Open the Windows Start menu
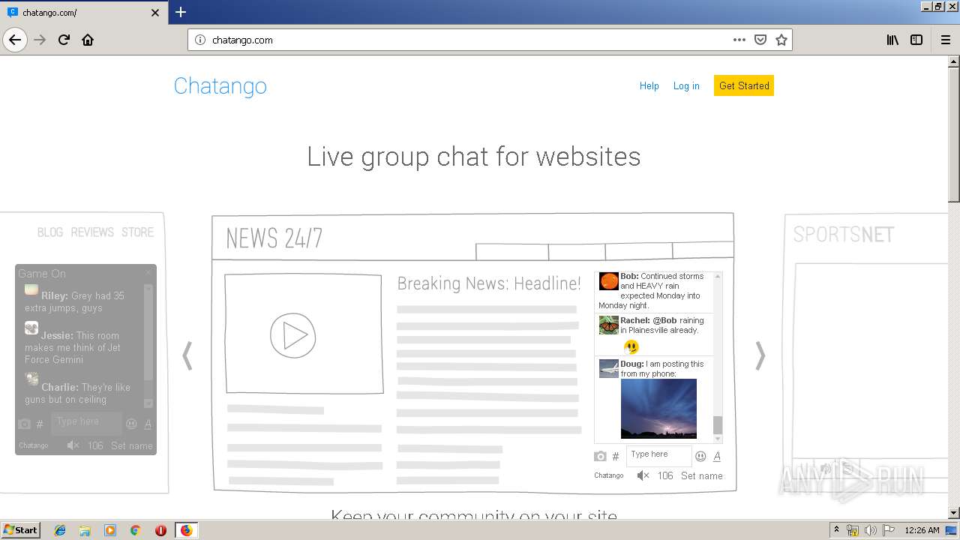Viewport: 960px width, 540px height. (x=21, y=529)
